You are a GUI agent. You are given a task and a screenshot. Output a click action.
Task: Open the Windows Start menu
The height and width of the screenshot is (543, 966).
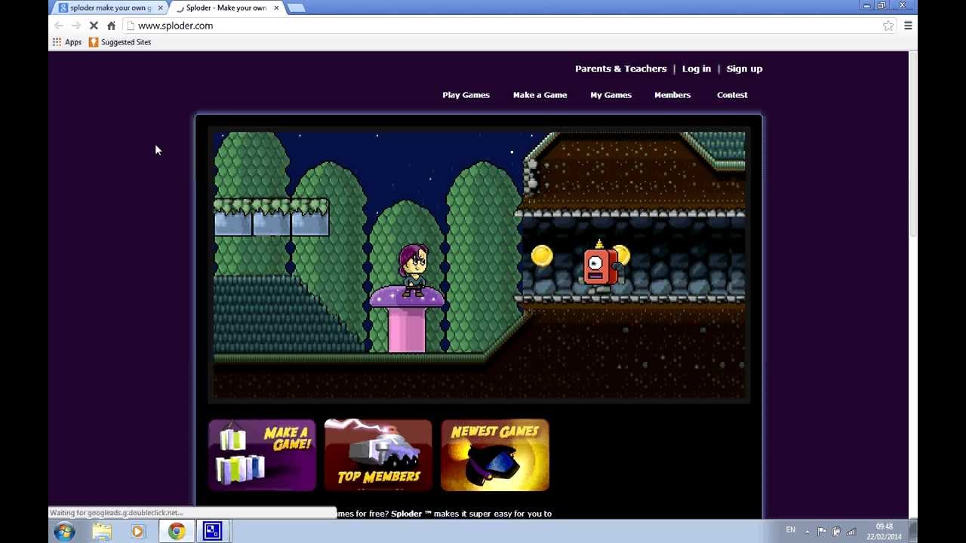(x=64, y=532)
